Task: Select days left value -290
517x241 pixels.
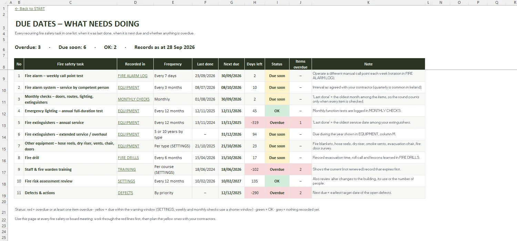Action: coord(255,193)
